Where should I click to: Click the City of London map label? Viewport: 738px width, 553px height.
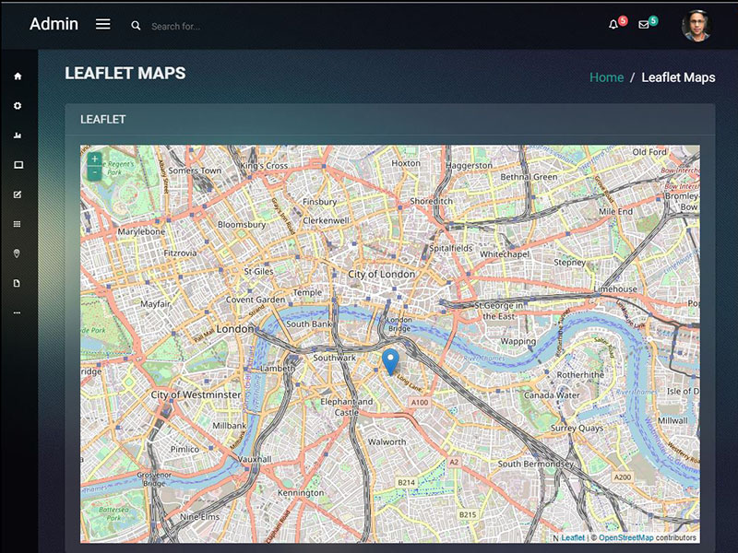[381, 274]
